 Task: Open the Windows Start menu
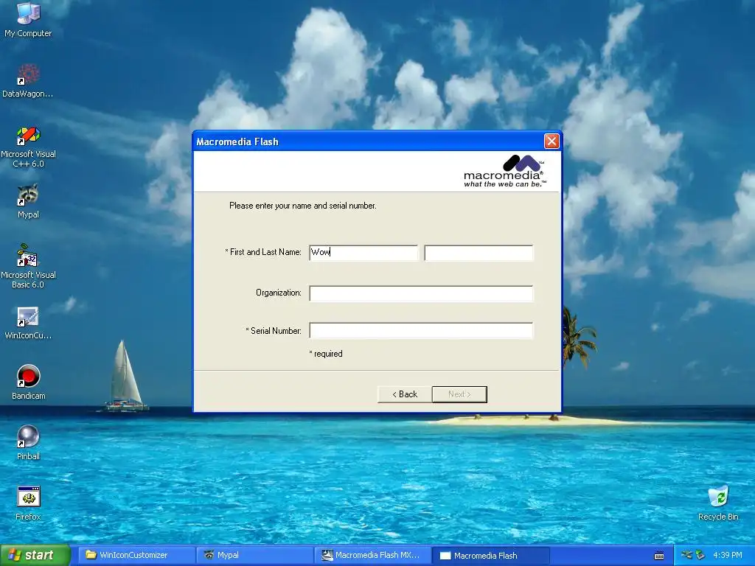pyautogui.click(x=35, y=555)
